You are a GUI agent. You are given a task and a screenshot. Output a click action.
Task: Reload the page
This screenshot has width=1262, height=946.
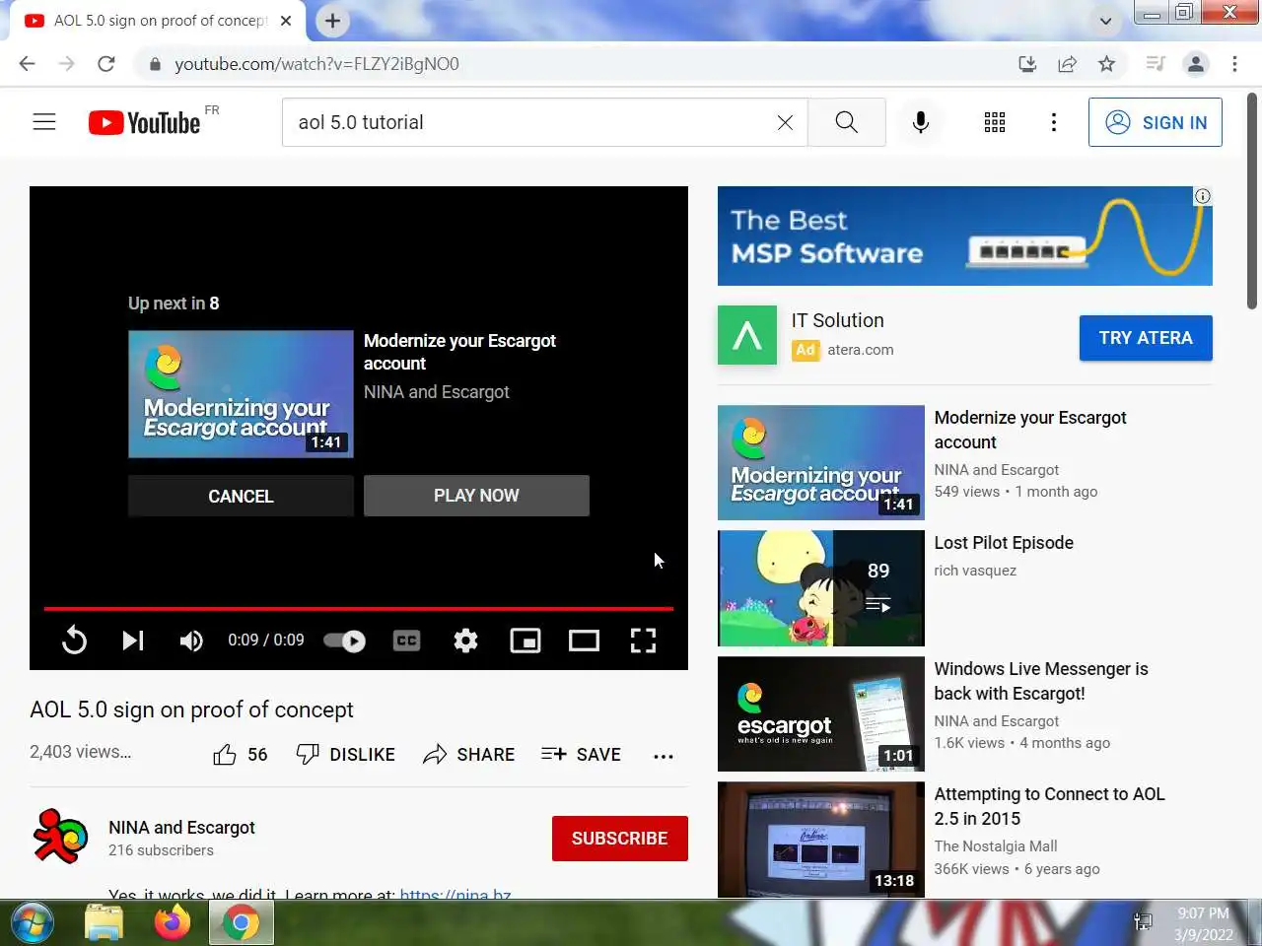click(105, 64)
